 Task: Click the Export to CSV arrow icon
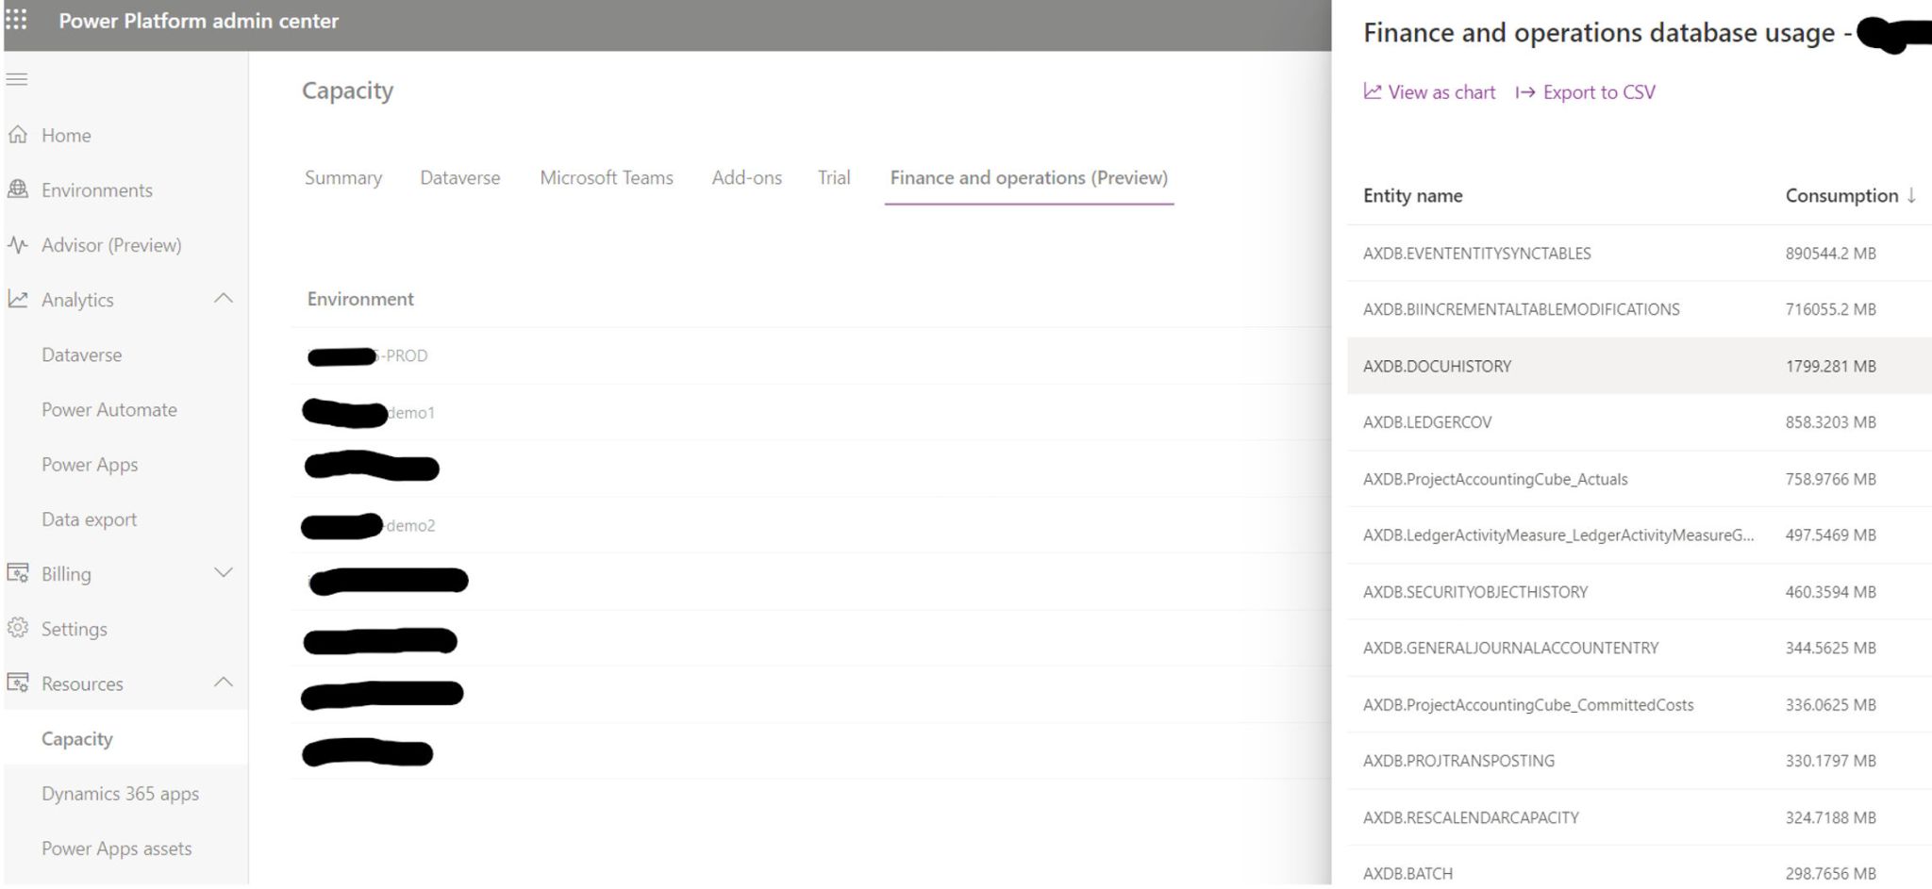tap(1524, 92)
